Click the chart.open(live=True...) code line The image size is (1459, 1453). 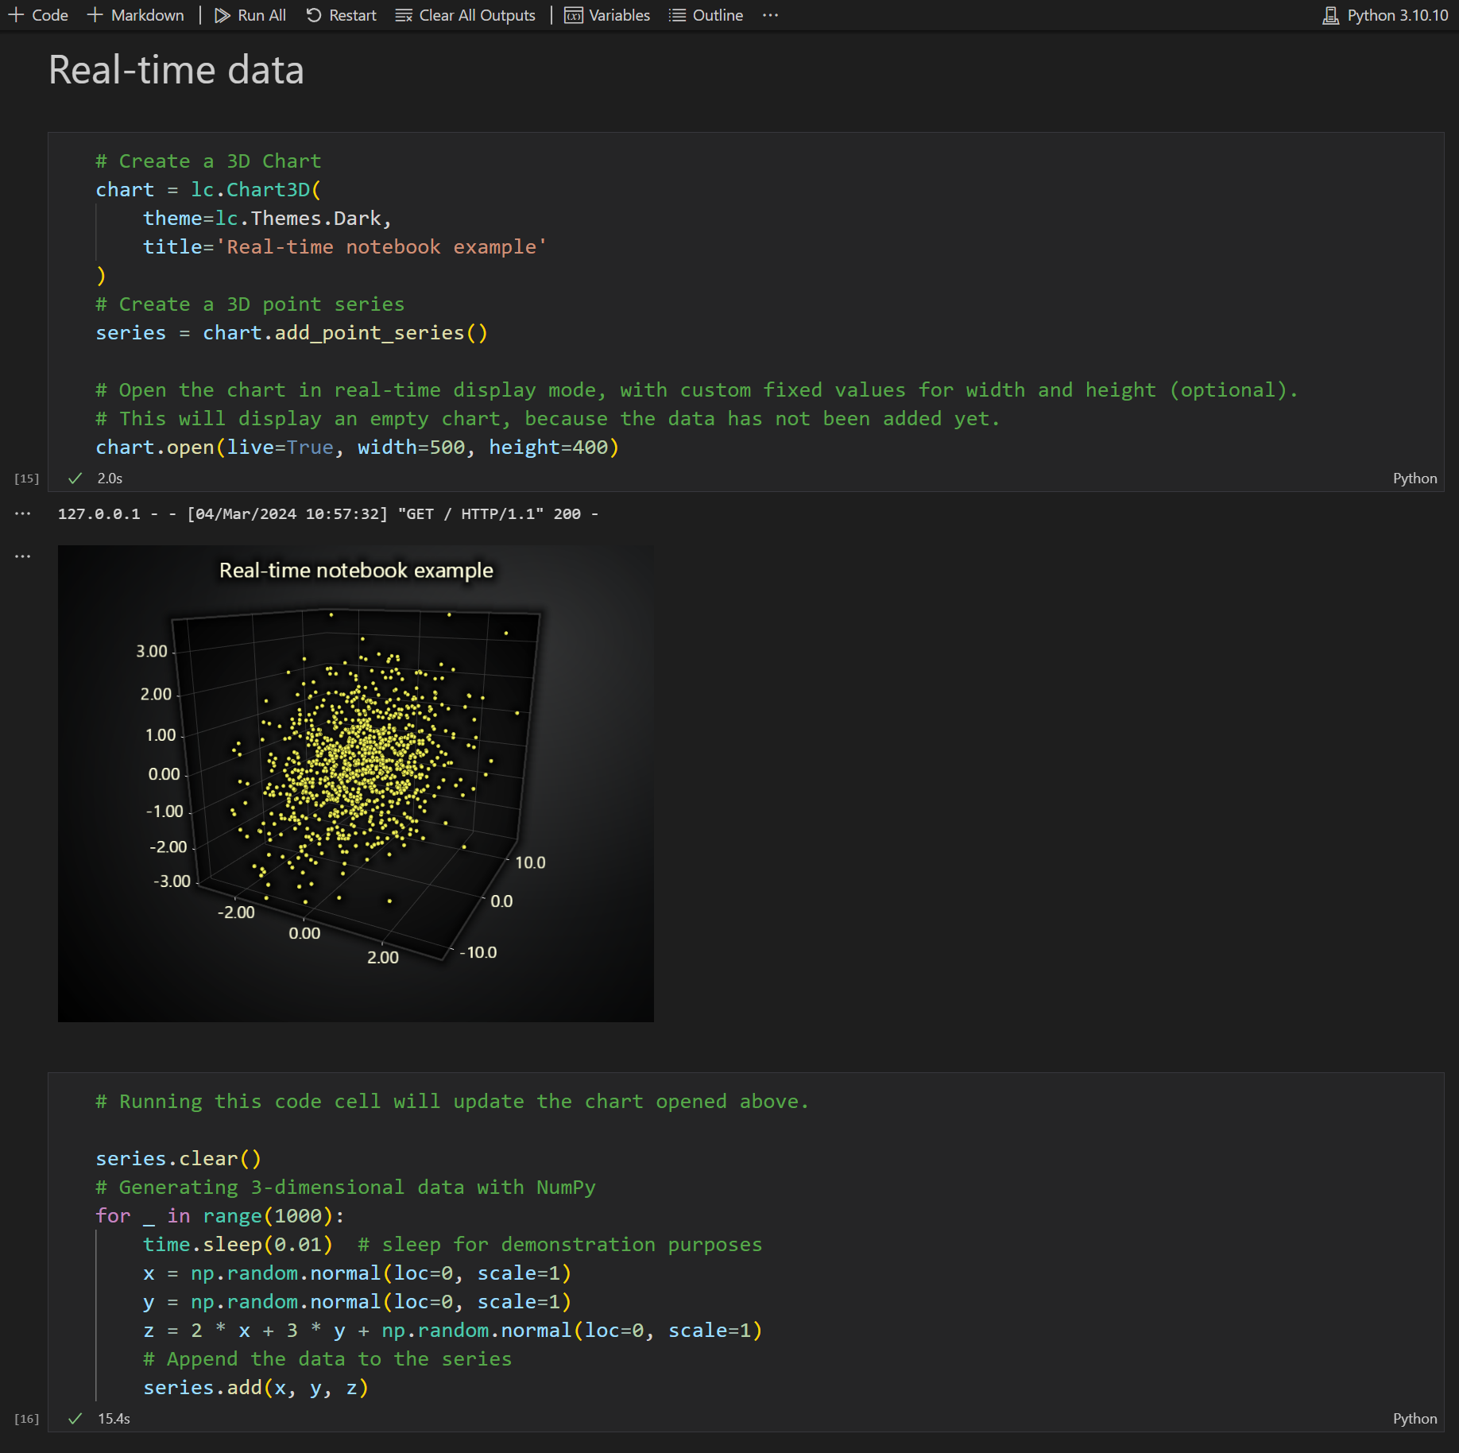pos(358,448)
